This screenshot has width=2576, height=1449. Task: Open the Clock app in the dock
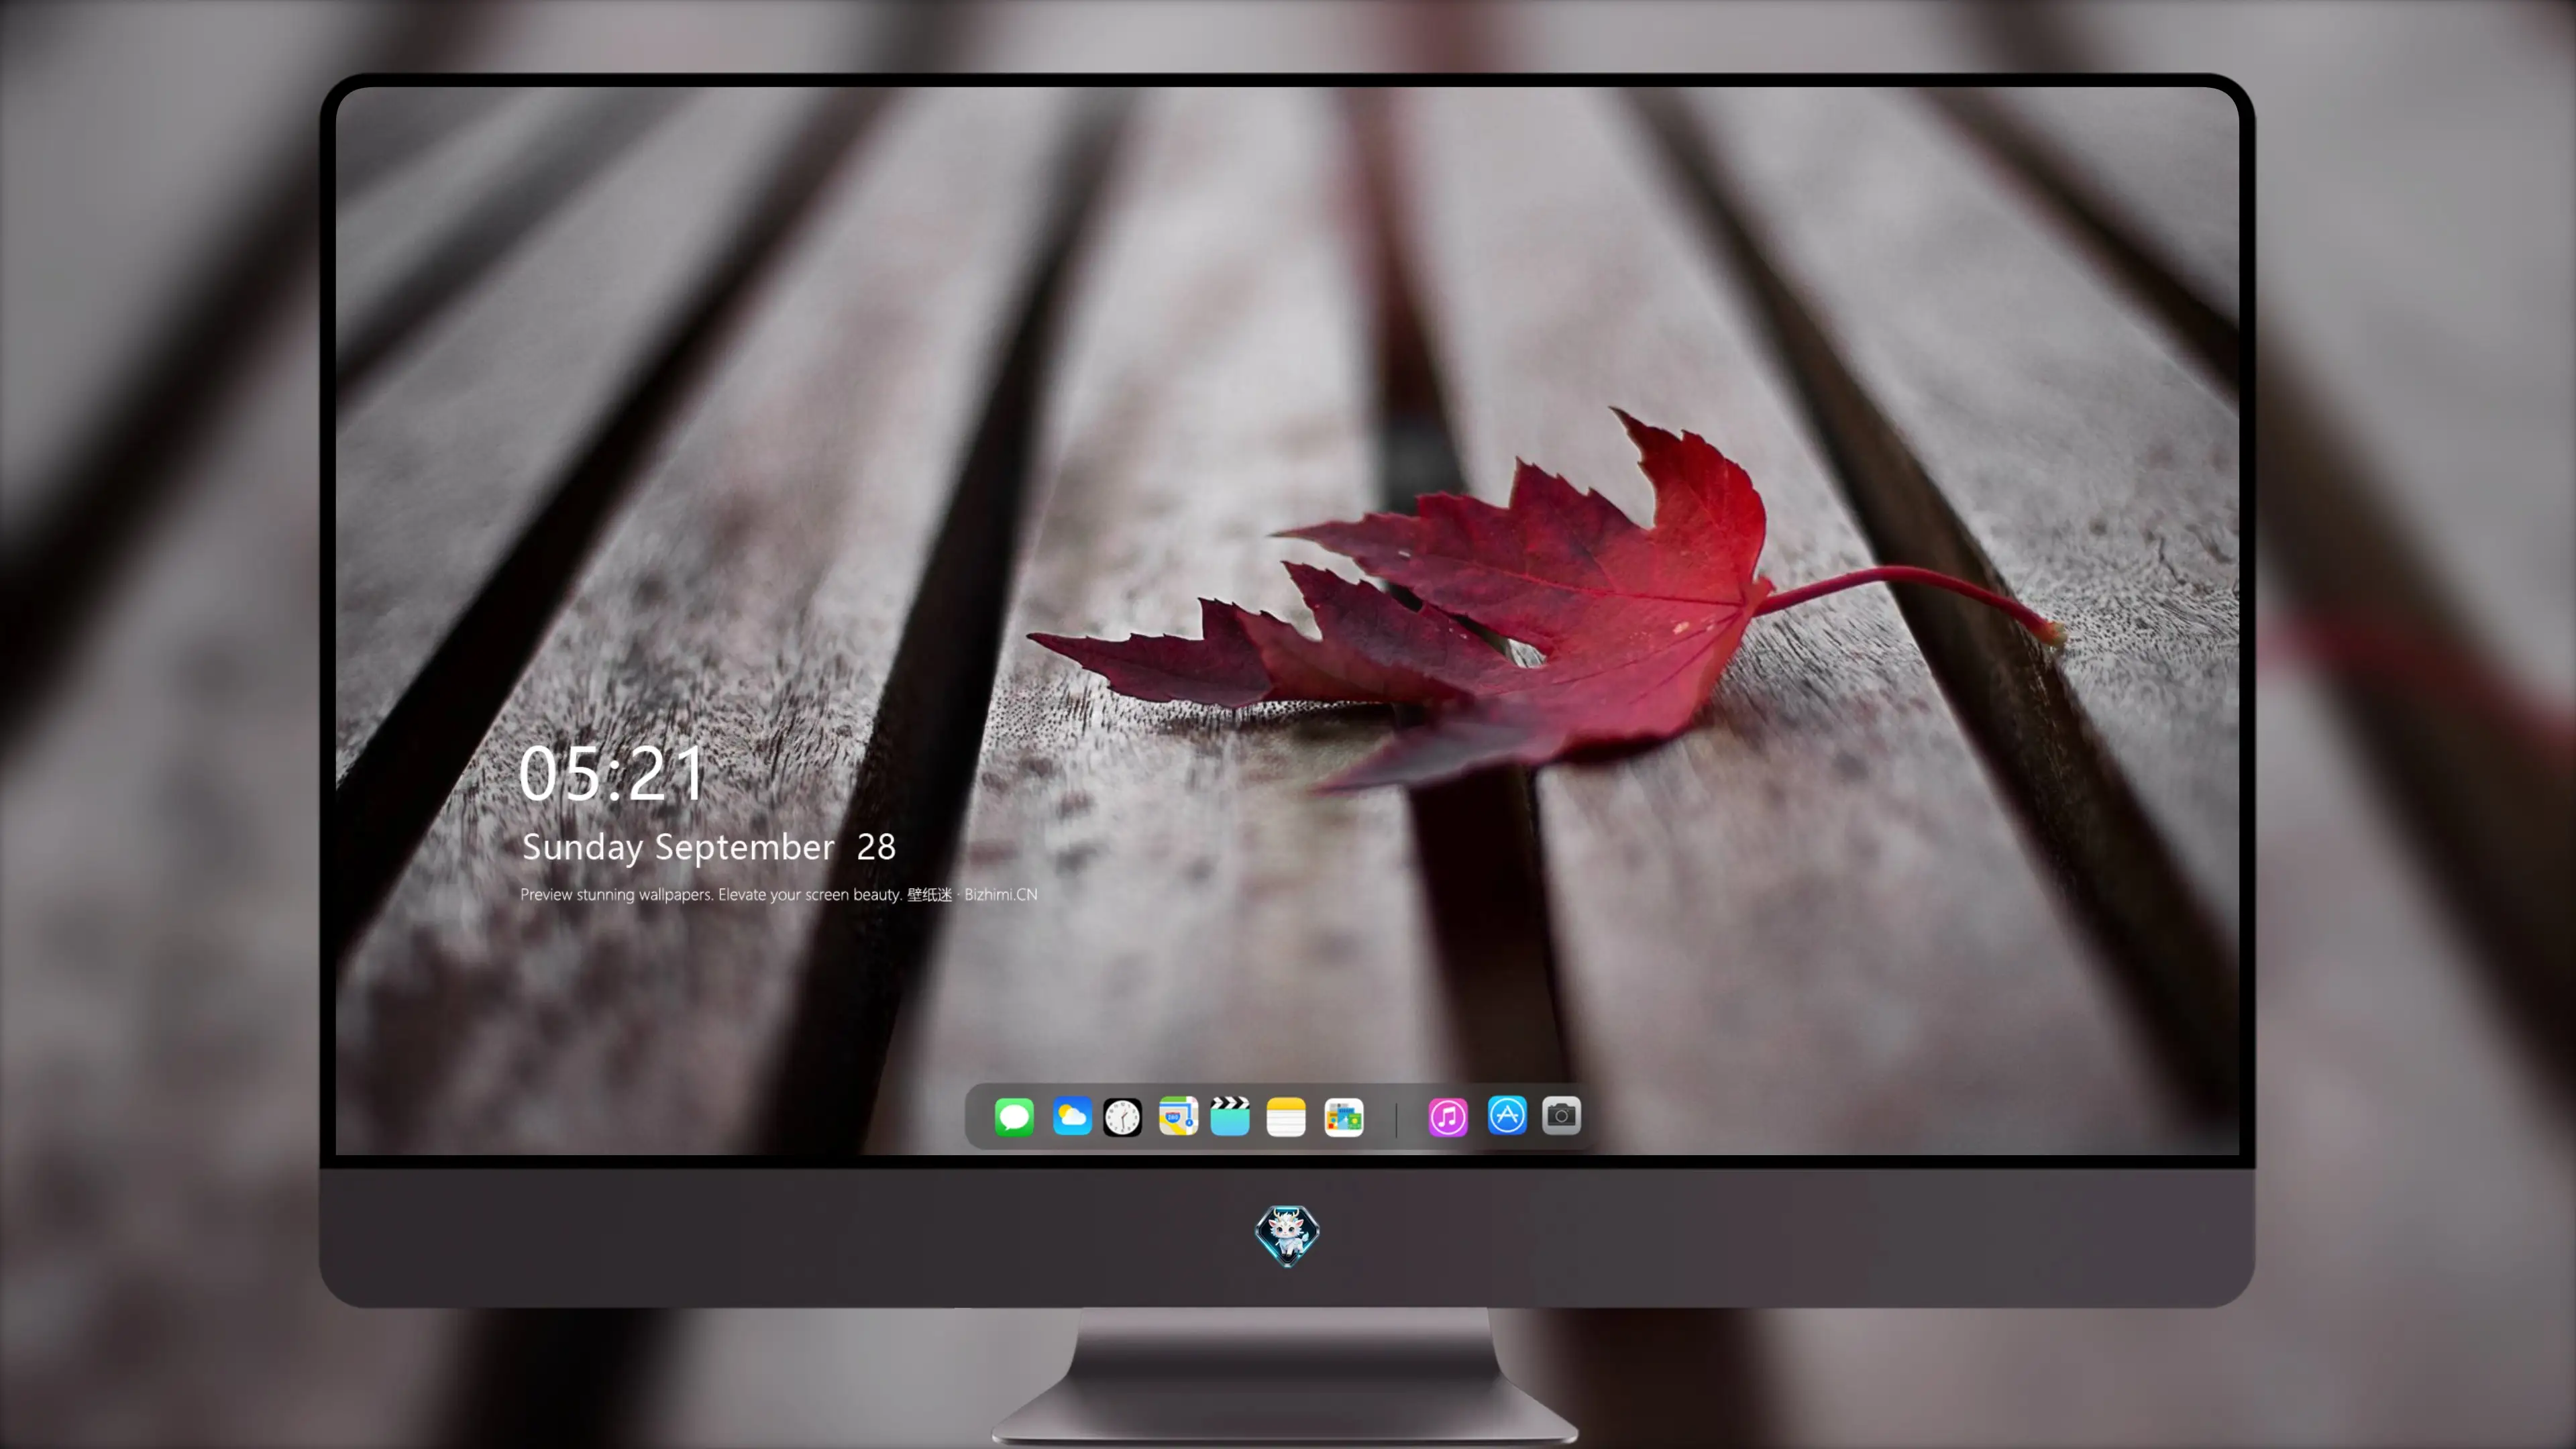[1122, 1117]
